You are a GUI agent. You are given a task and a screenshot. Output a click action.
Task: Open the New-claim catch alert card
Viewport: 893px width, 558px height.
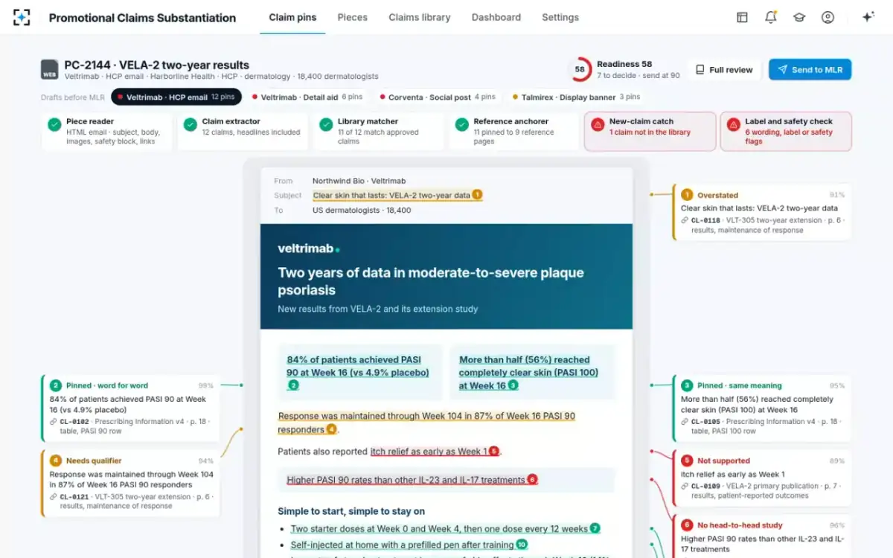coord(650,132)
